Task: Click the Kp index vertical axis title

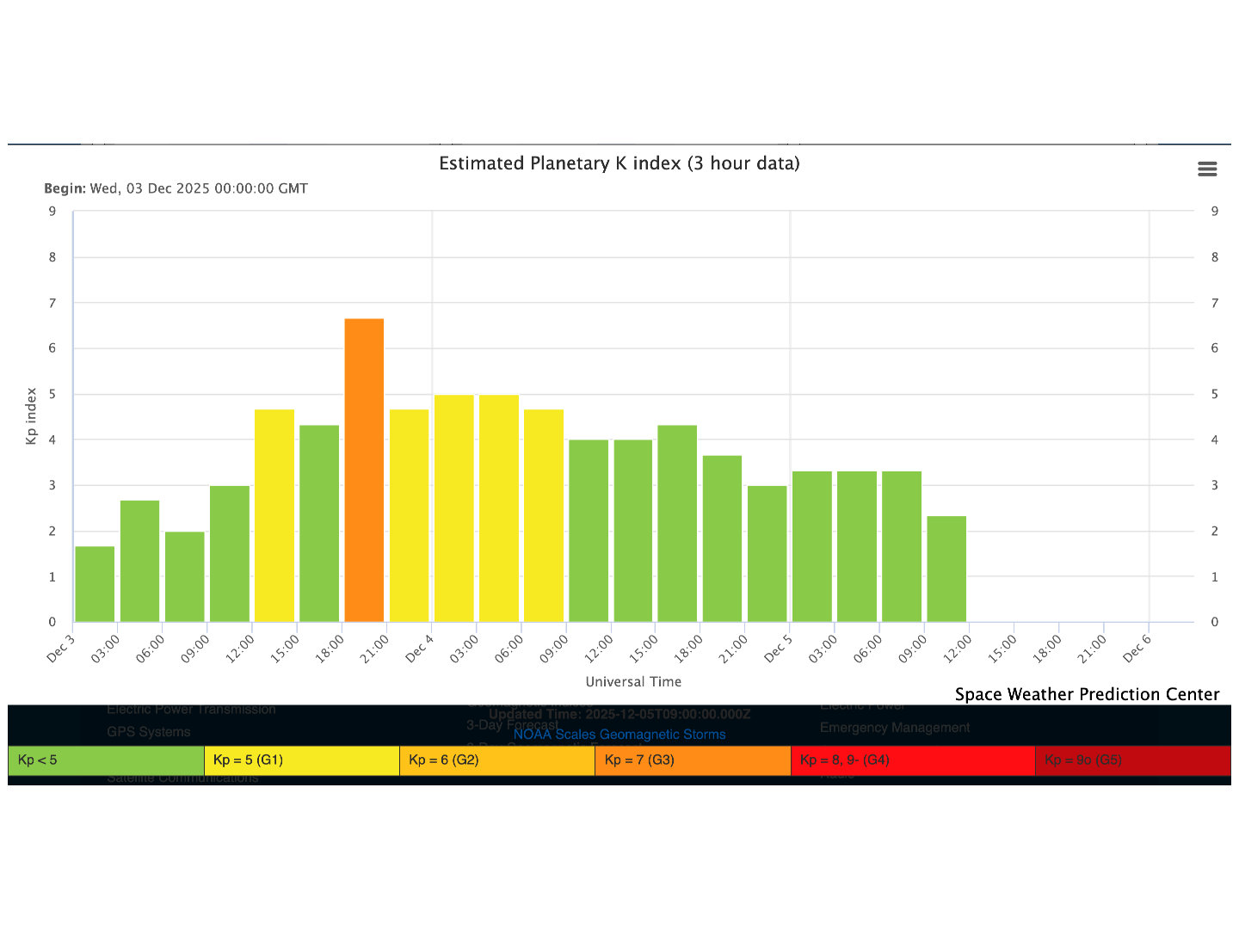Action: point(32,416)
